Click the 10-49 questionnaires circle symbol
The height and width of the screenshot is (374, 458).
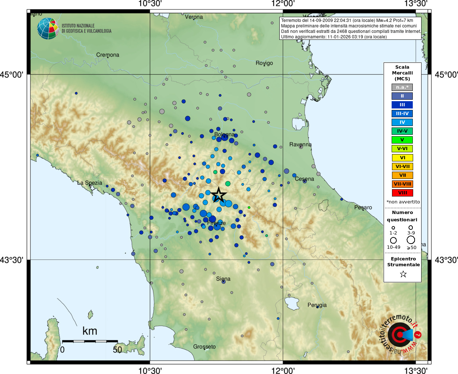pos(393,240)
